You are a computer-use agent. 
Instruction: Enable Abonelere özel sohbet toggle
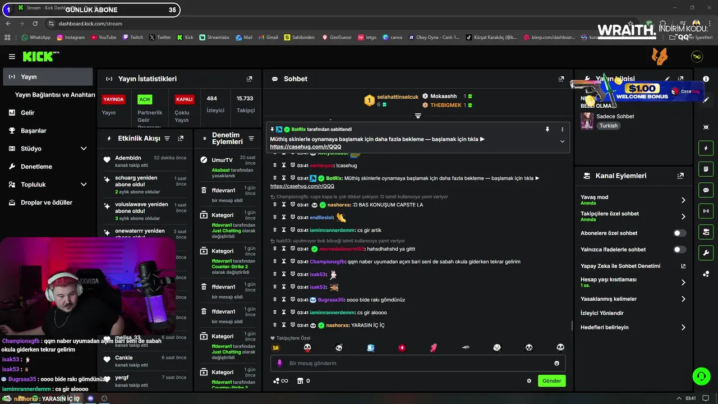[679, 233]
